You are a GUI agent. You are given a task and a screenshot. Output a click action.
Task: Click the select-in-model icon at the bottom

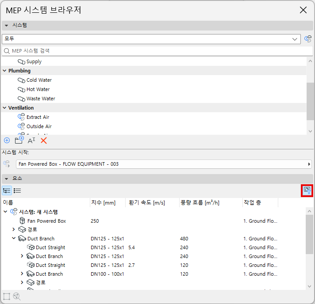tap(7, 296)
